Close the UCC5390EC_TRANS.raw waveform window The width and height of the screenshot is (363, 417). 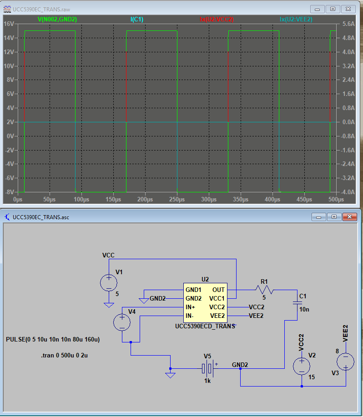(x=348, y=9)
